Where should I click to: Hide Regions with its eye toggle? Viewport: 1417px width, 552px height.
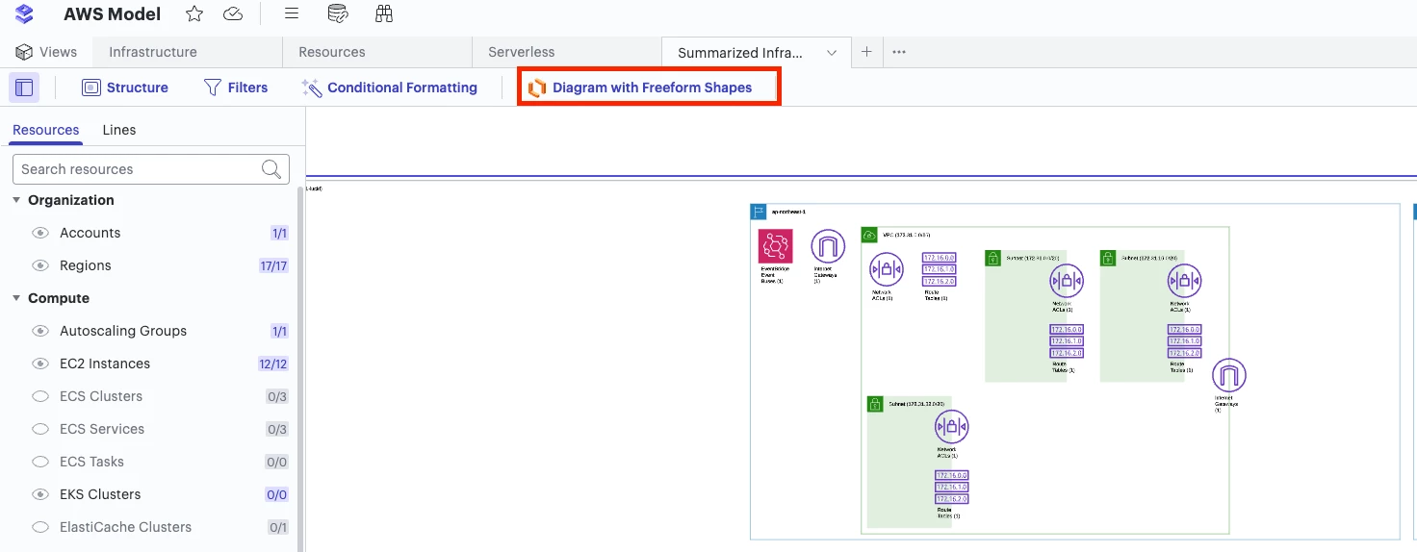pos(40,265)
